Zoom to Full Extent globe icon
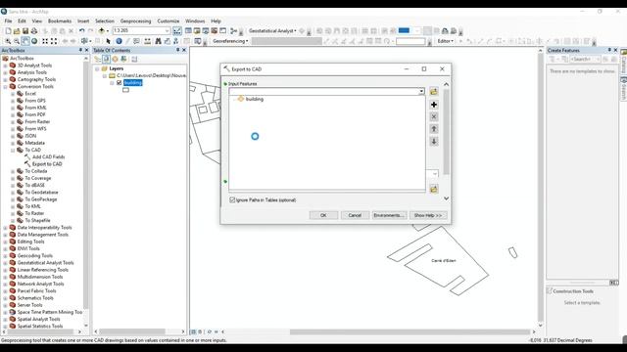 (x=34, y=41)
